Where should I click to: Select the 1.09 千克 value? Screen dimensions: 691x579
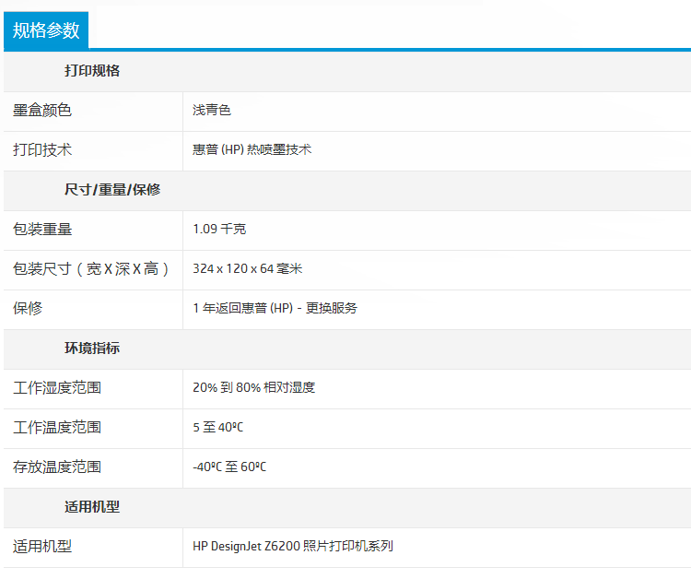click(x=219, y=229)
